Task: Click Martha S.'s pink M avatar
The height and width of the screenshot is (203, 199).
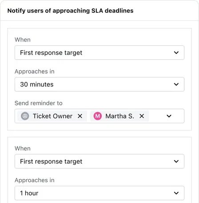Action: click(x=98, y=116)
